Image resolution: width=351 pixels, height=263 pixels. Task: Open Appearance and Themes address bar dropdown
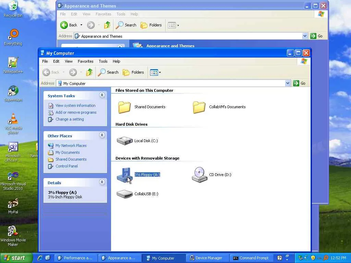click(305, 36)
